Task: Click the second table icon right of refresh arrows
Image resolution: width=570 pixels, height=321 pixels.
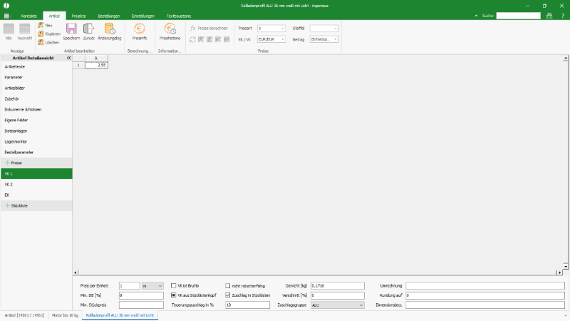Action: tap(209, 39)
